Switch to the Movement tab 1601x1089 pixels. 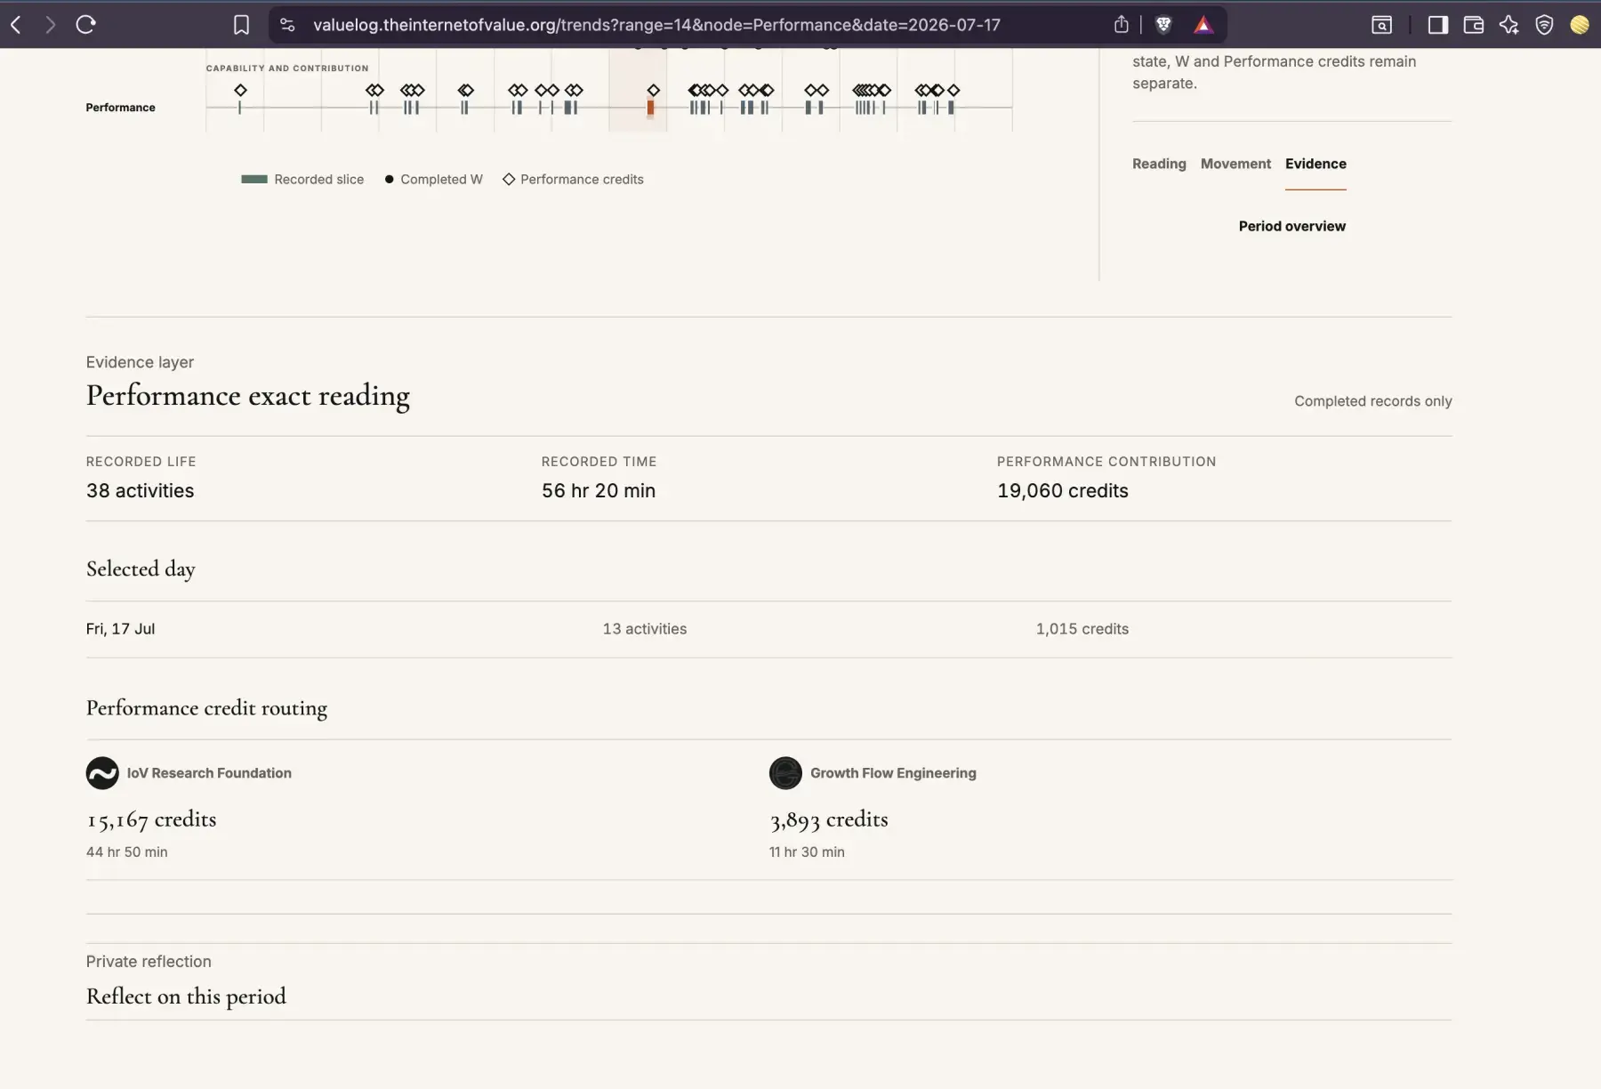pyautogui.click(x=1235, y=164)
